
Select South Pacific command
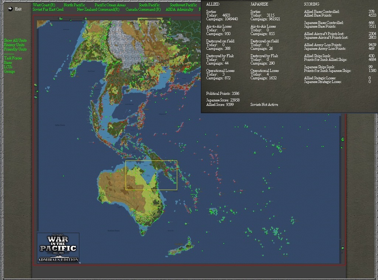tap(149, 5)
